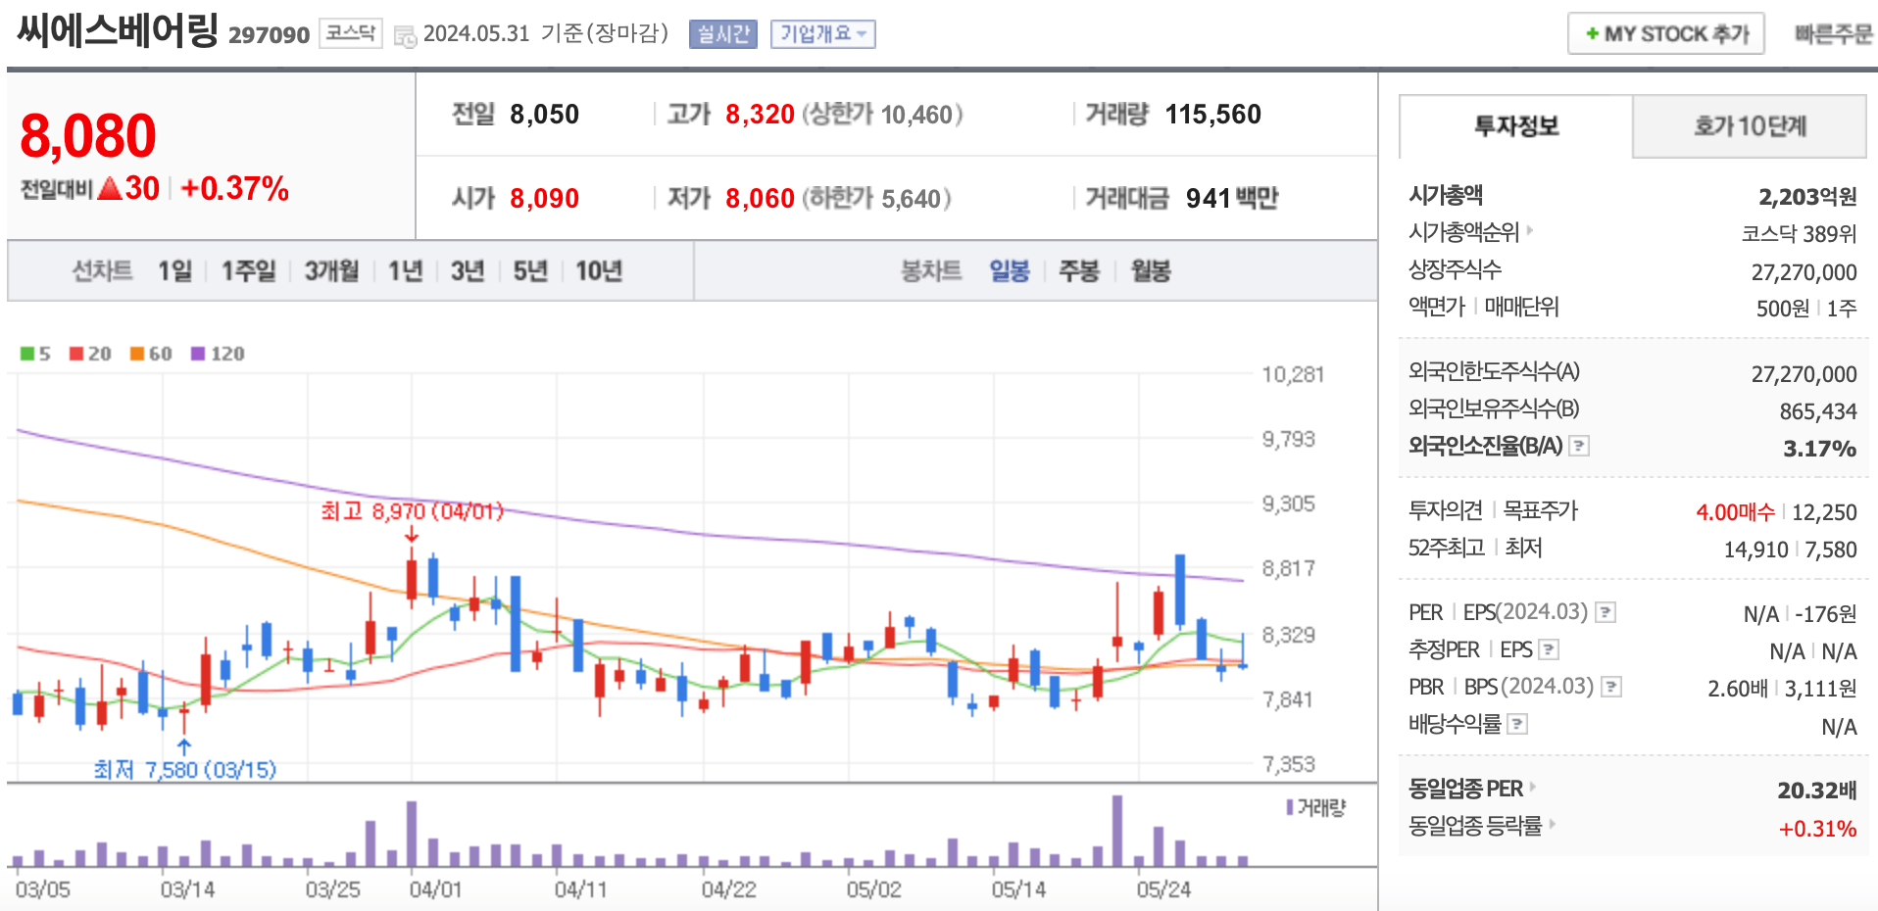Screen dimensions: 1878x911
Task: Open help icon for 외국인소진율(B/A)
Action: 1578,447
